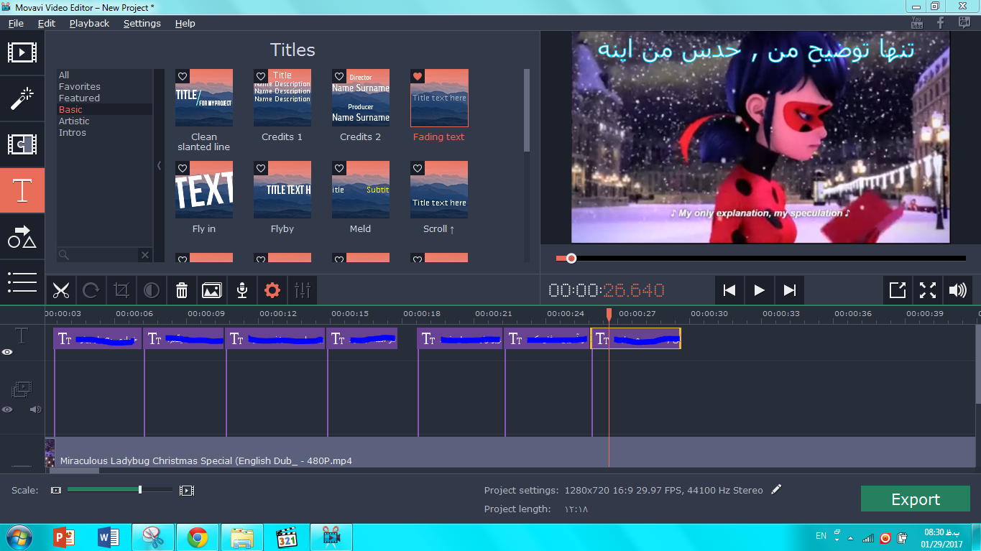This screenshot has width=981, height=551.
Task: Open the Shapes and callouts tab
Action: point(22,236)
